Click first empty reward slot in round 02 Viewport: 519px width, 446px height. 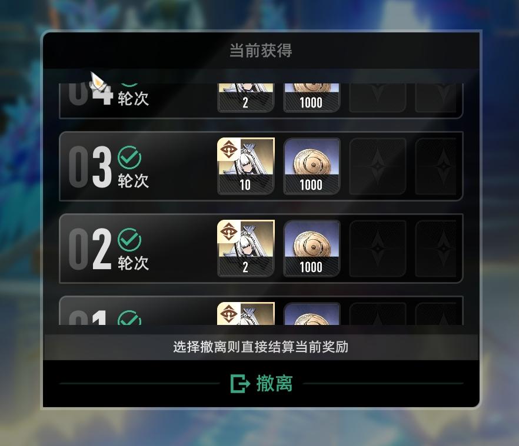(x=377, y=249)
